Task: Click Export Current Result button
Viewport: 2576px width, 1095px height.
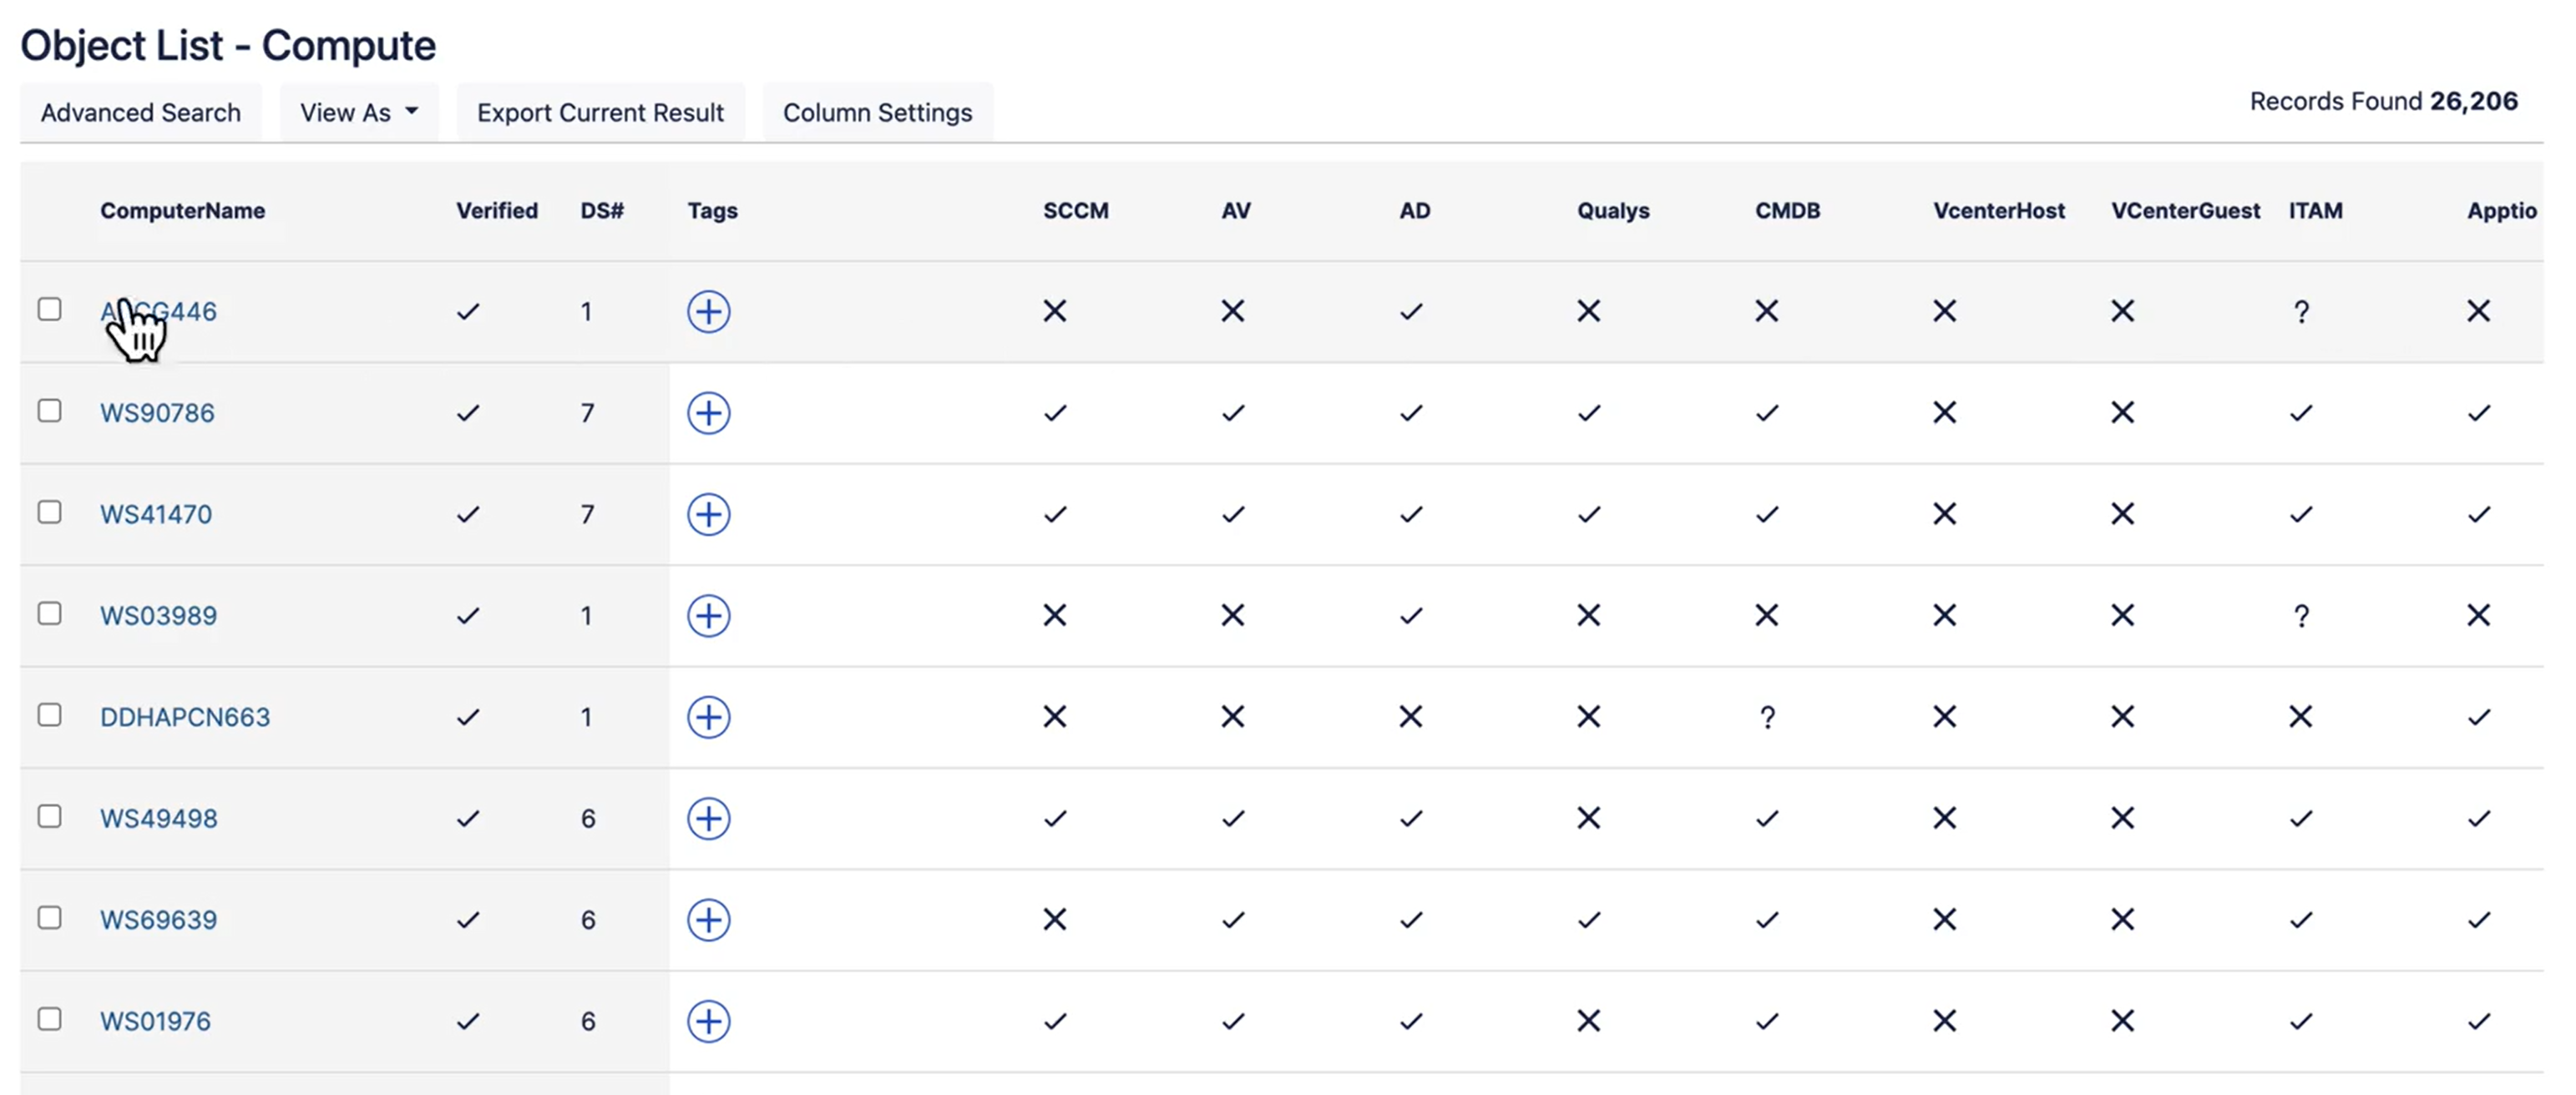Action: click(600, 113)
